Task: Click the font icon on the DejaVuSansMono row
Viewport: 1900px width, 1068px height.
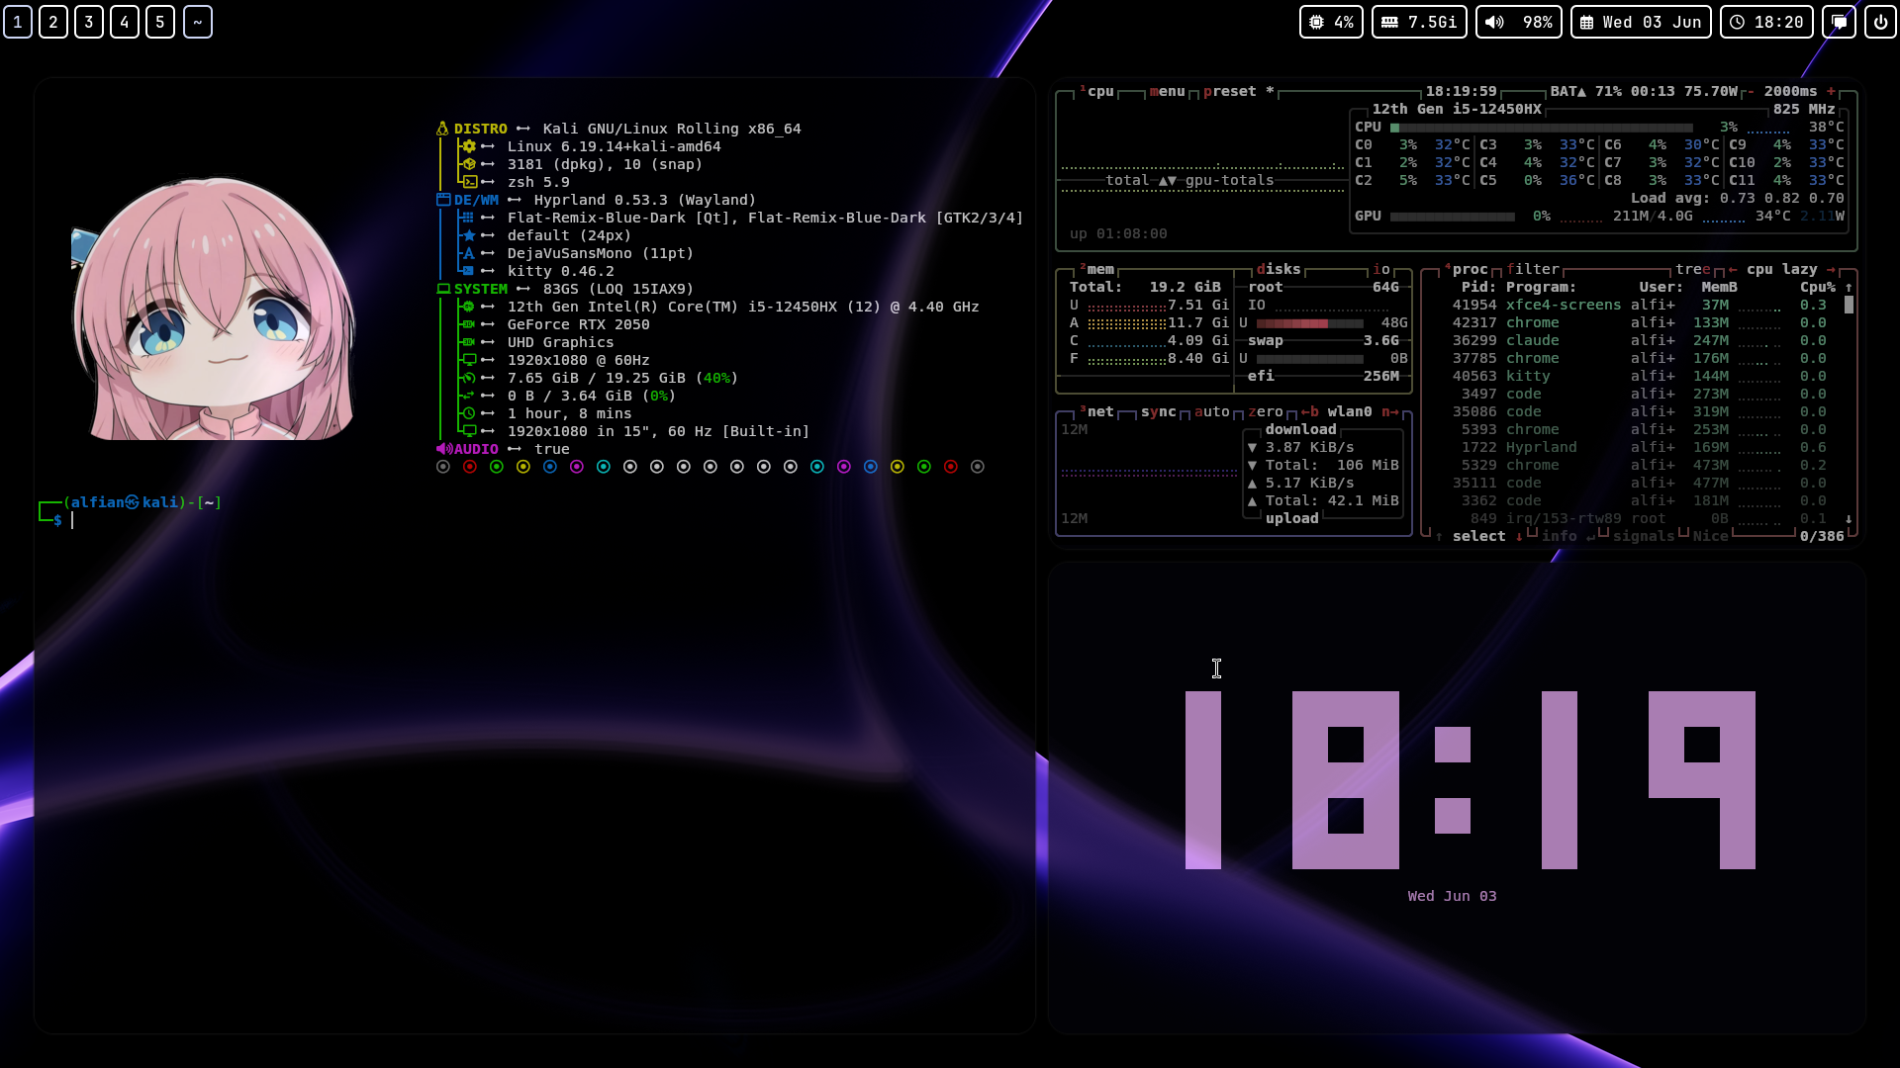Action: point(469,253)
